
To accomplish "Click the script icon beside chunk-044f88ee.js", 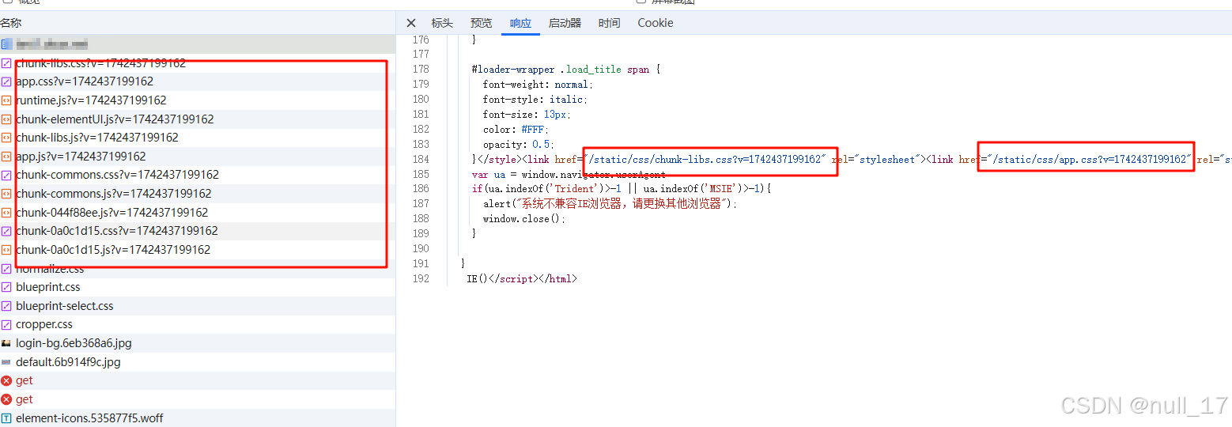I will [6, 213].
